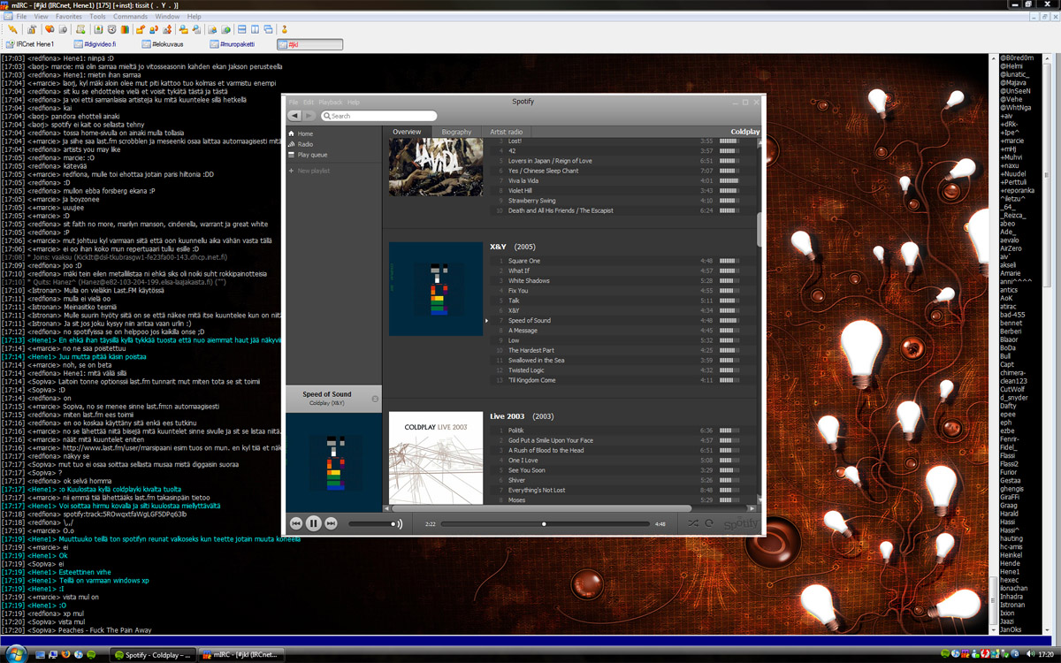Toggle repeat mode in Spotify
This screenshot has height=663, width=1061.
click(709, 523)
